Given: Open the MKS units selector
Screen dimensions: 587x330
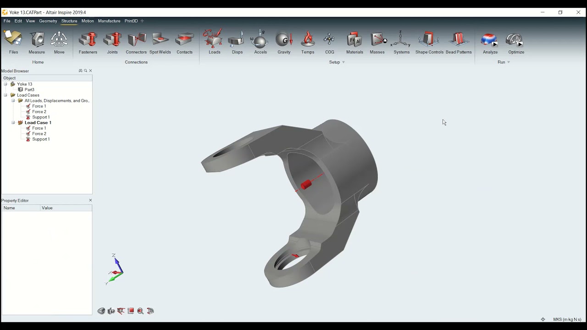Looking at the screenshot, I should click(x=567, y=319).
